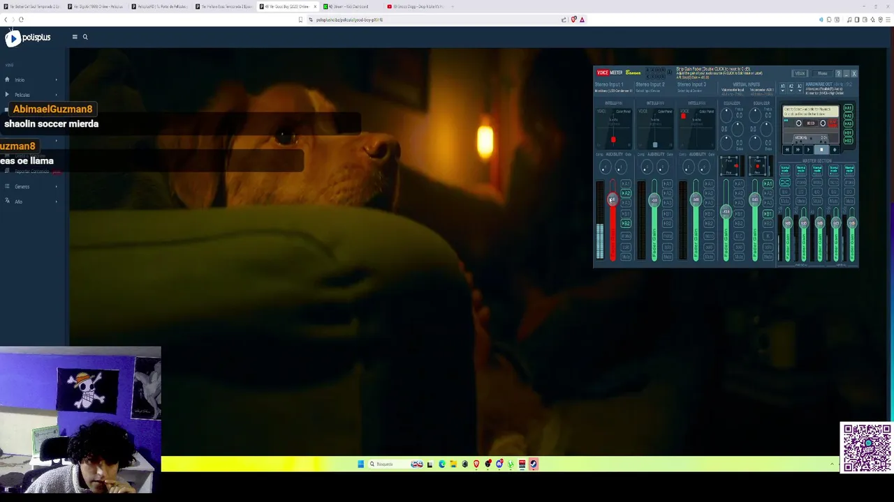This screenshot has width=894, height=502.
Task: Switch to the PelisplusHD browser tab
Action: 159,6
